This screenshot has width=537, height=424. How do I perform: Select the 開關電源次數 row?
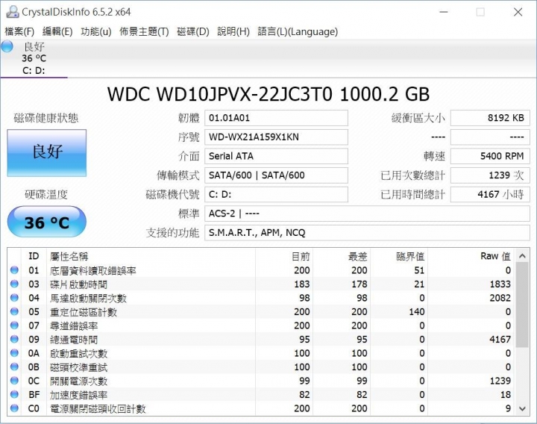[262, 381]
